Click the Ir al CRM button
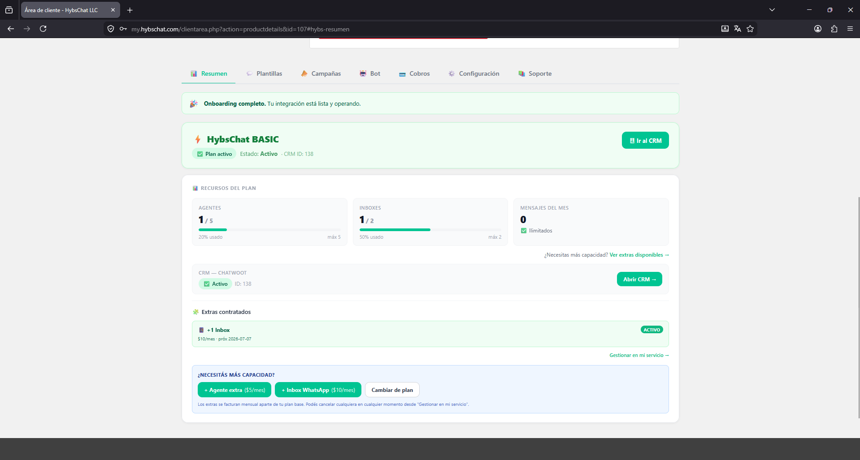The image size is (860, 460). pos(645,140)
